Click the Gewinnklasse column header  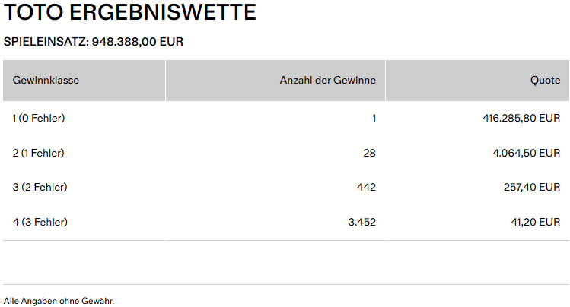tap(46, 80)
